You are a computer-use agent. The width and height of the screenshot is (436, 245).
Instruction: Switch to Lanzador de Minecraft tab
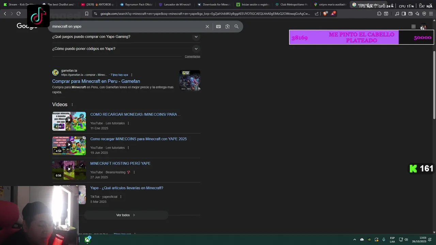tap(175, 4)
